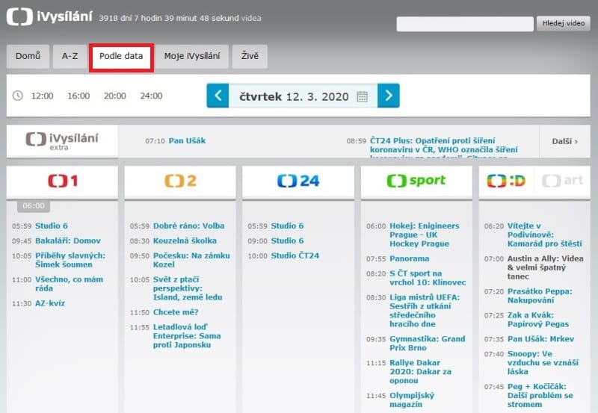Click the iVysílání logo at top
The height and width of the screenshot is (413, 598).
(49, 17)
